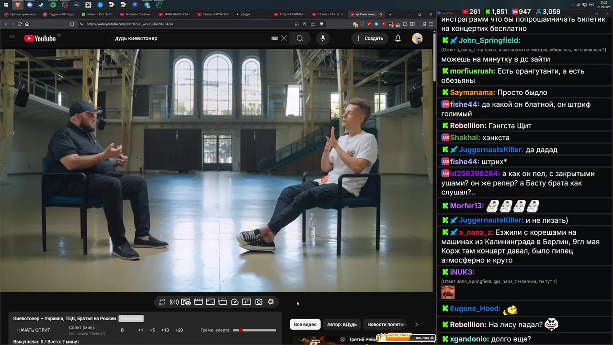This screenshot has width=613, height=345.
Task: Click the dashed viewport icon in enhancer toolbar
Action: (x=222, y=302)
